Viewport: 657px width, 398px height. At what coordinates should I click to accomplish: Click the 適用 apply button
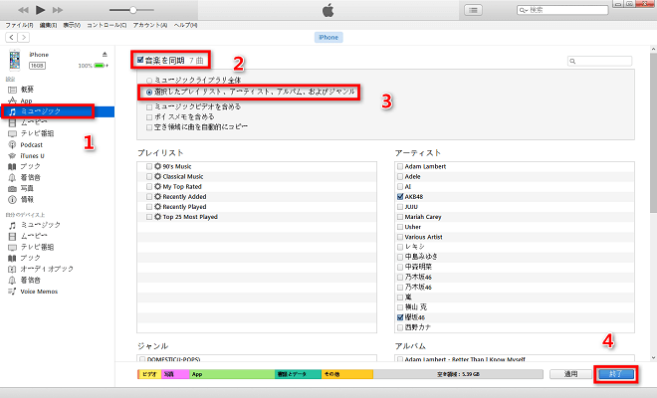tap(570, 374)
